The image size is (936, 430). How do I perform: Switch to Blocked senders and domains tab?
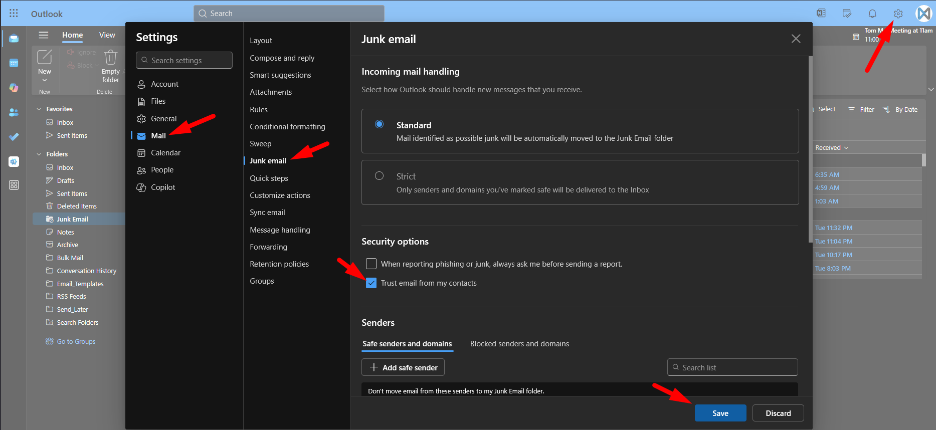click(519, 344)
